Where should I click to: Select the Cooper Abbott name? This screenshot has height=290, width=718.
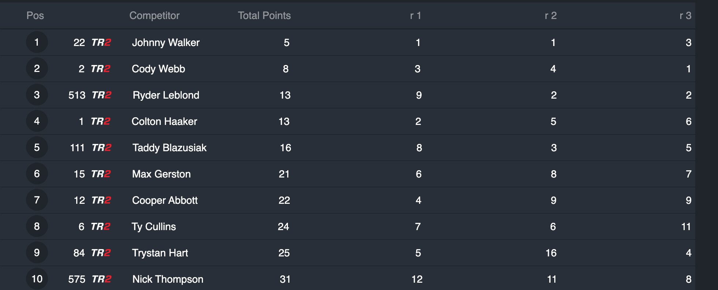point(164,201)
